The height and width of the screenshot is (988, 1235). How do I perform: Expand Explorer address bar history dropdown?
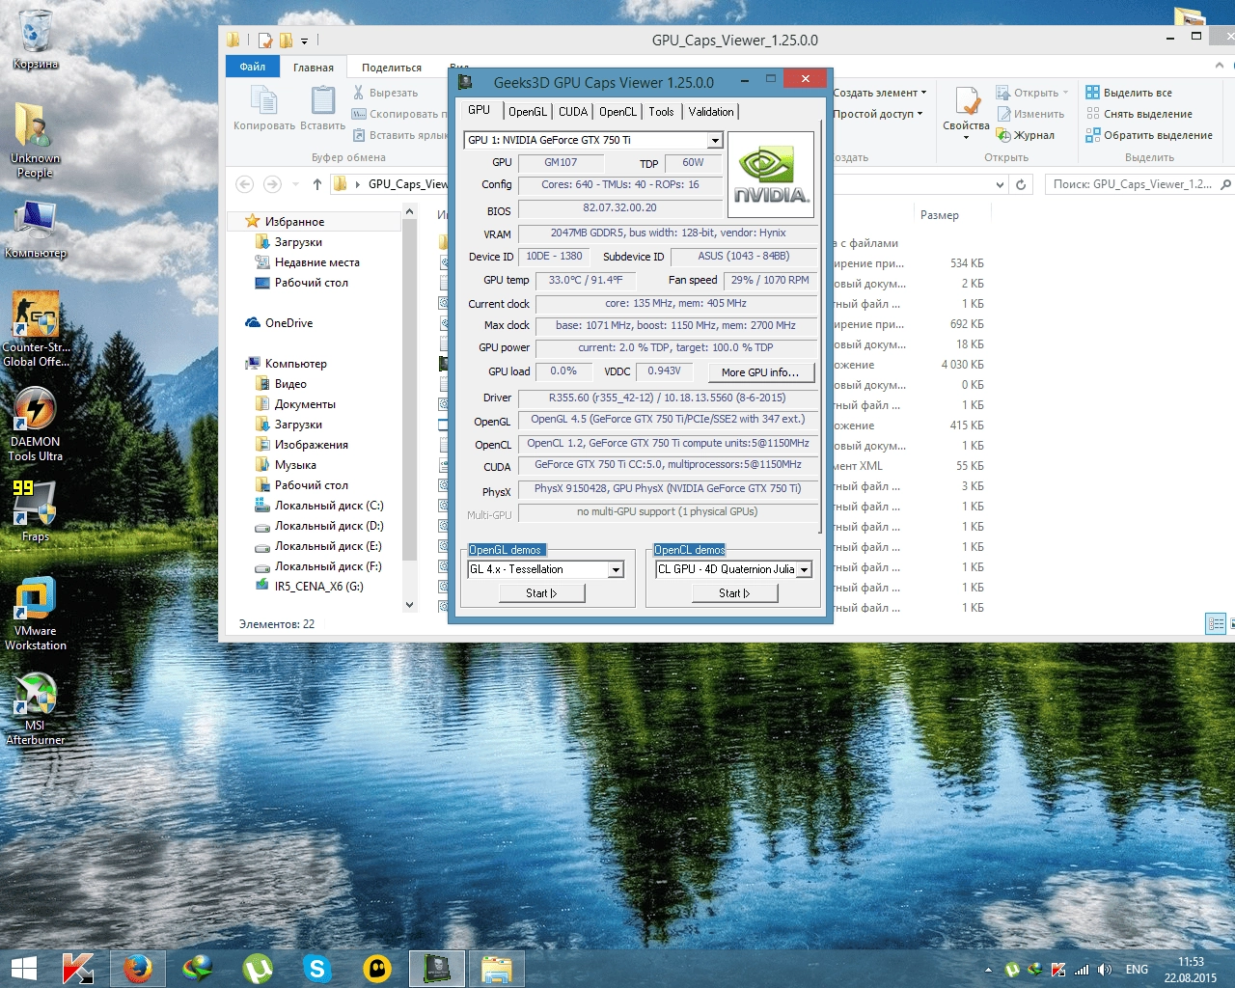(1000, 183)
